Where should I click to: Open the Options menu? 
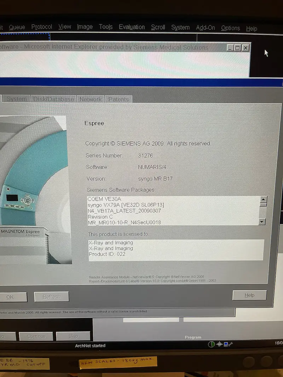[x=230, y=28]
